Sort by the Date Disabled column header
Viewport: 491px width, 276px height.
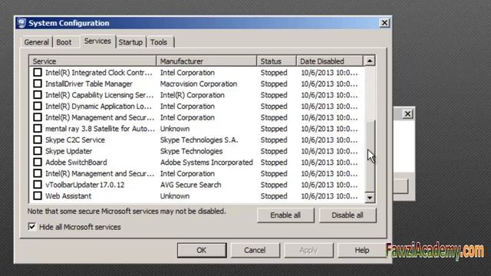pyautogui.click(x=329, y=61)
